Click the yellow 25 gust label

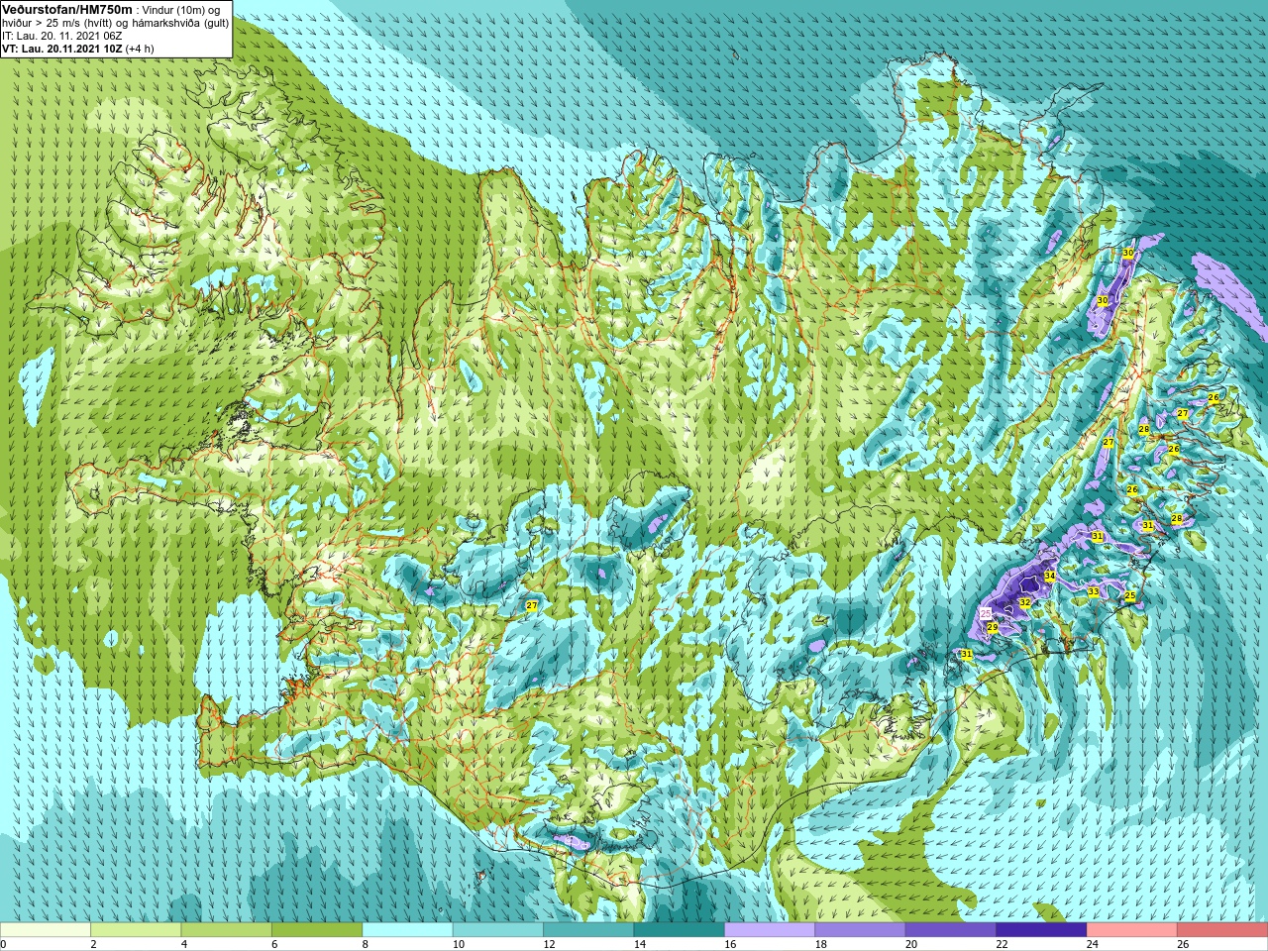point(1130,596)
